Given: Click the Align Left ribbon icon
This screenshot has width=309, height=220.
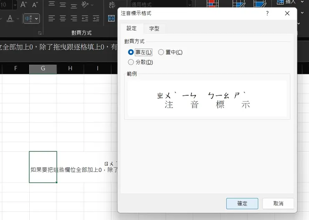Looking at the screenshot, I should click(x=52, y=18).
